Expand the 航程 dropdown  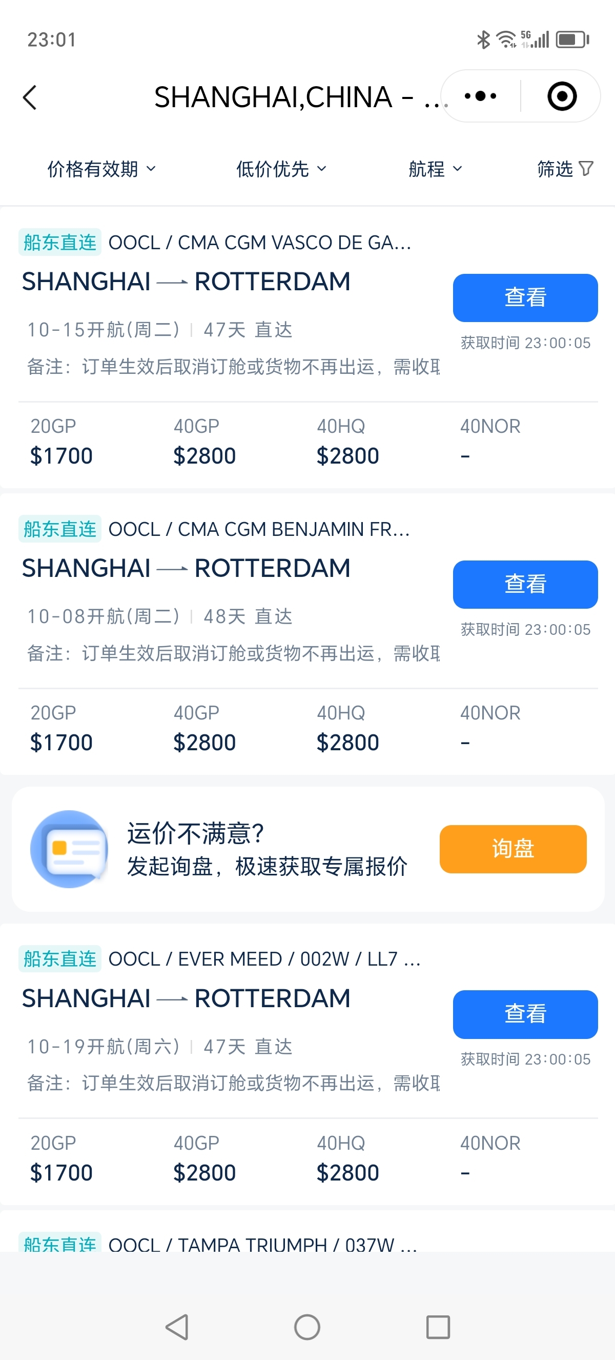[435, 169]
